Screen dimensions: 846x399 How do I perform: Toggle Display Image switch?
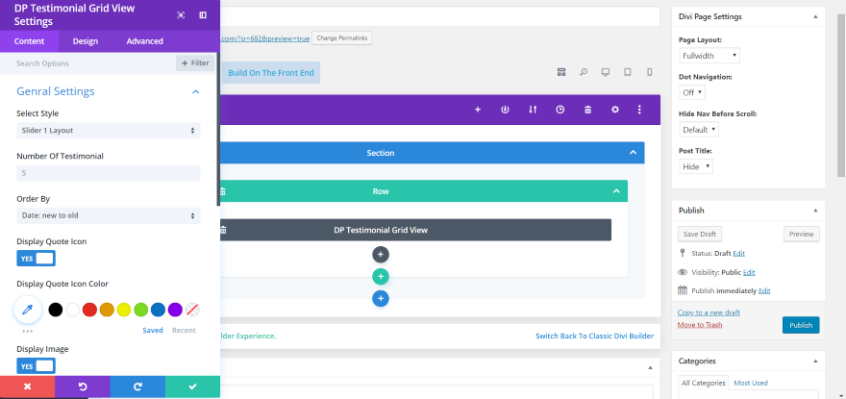pyautogui.click(x=36, y=366)
